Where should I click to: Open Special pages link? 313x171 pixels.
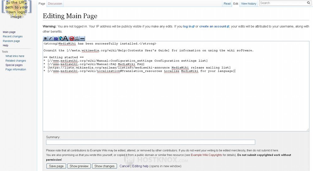pos(14,65)
